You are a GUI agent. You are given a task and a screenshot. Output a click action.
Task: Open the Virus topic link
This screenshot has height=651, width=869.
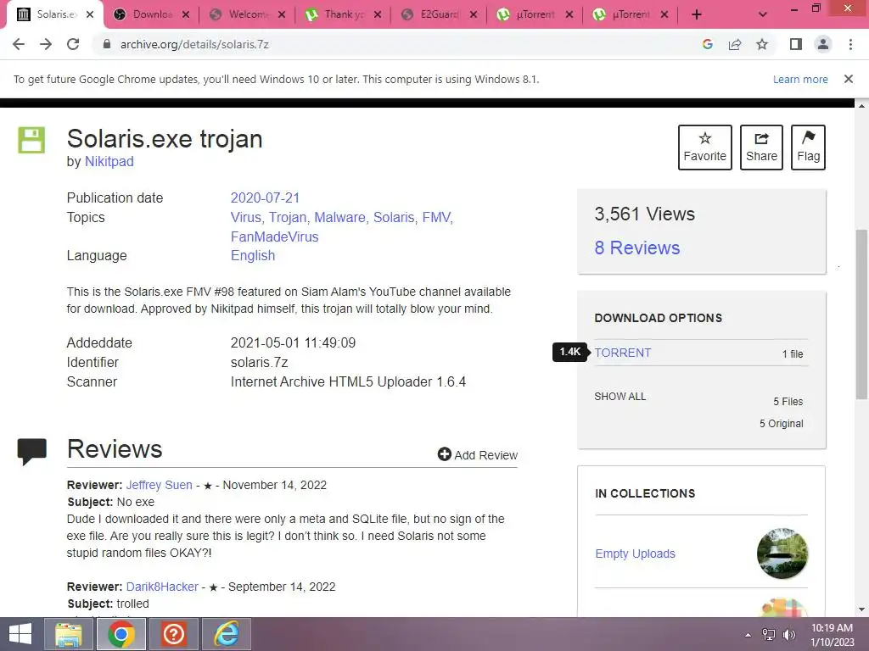245,217
